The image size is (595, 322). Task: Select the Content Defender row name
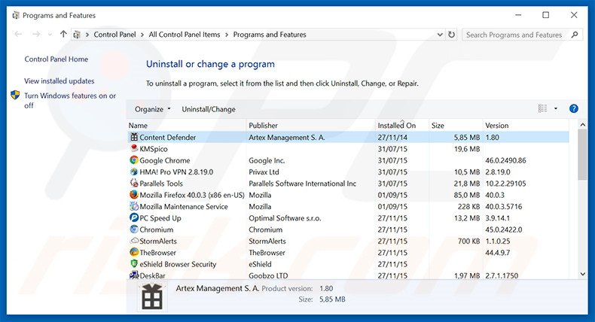(x=168, y=137)
